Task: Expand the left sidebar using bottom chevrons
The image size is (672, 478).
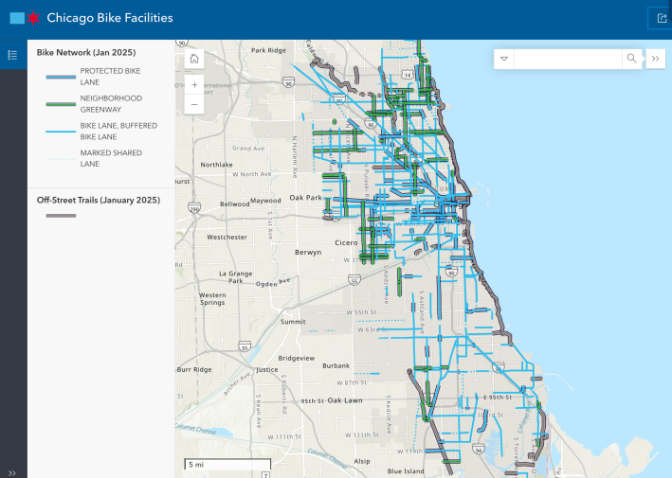Action: click(12, 471)
